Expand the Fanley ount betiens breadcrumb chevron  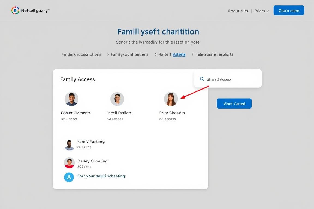108,54
